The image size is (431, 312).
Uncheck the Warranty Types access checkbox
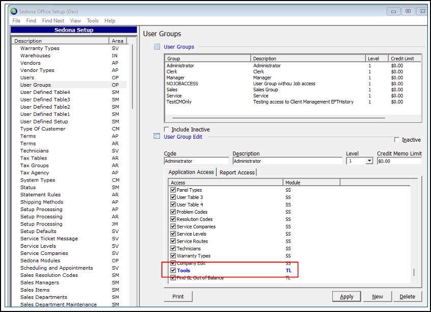(x=173, y=255)
